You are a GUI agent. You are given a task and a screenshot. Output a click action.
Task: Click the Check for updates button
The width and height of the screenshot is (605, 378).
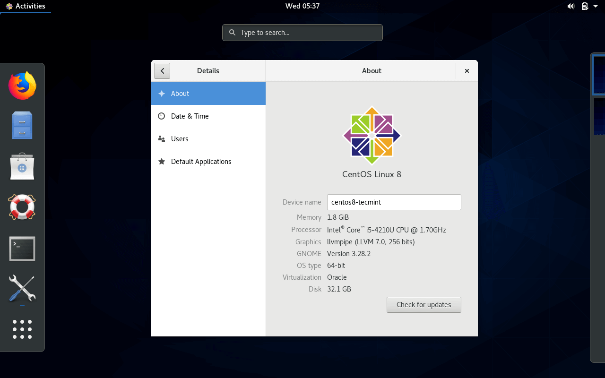[x=423, y=305]
